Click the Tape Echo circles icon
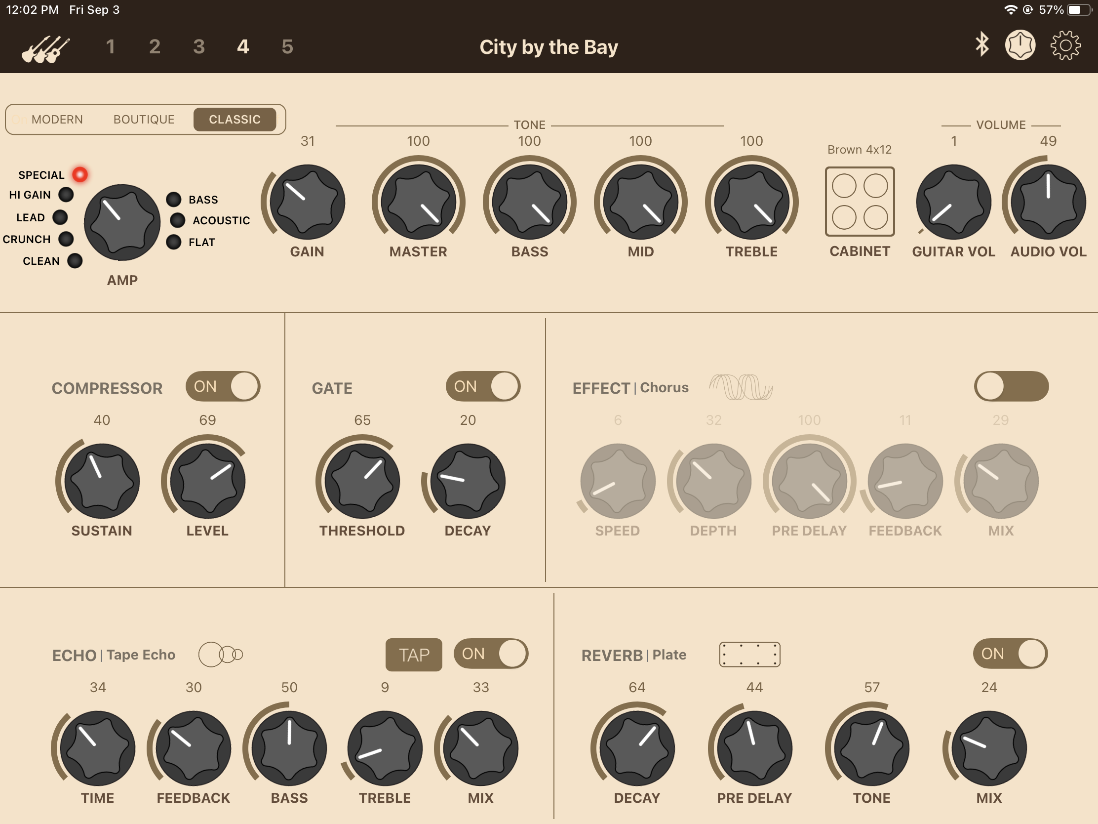The image size is (1098, 824). tap(220, 655)
